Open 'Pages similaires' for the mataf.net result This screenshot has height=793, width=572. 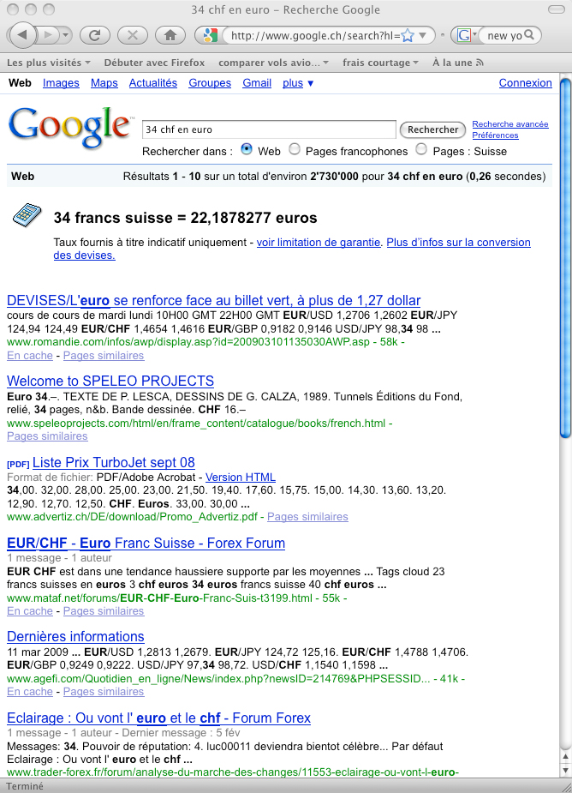pos(104,611)
